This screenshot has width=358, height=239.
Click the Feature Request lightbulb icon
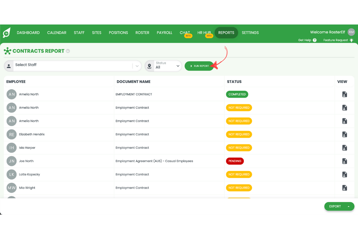(351, 40)
